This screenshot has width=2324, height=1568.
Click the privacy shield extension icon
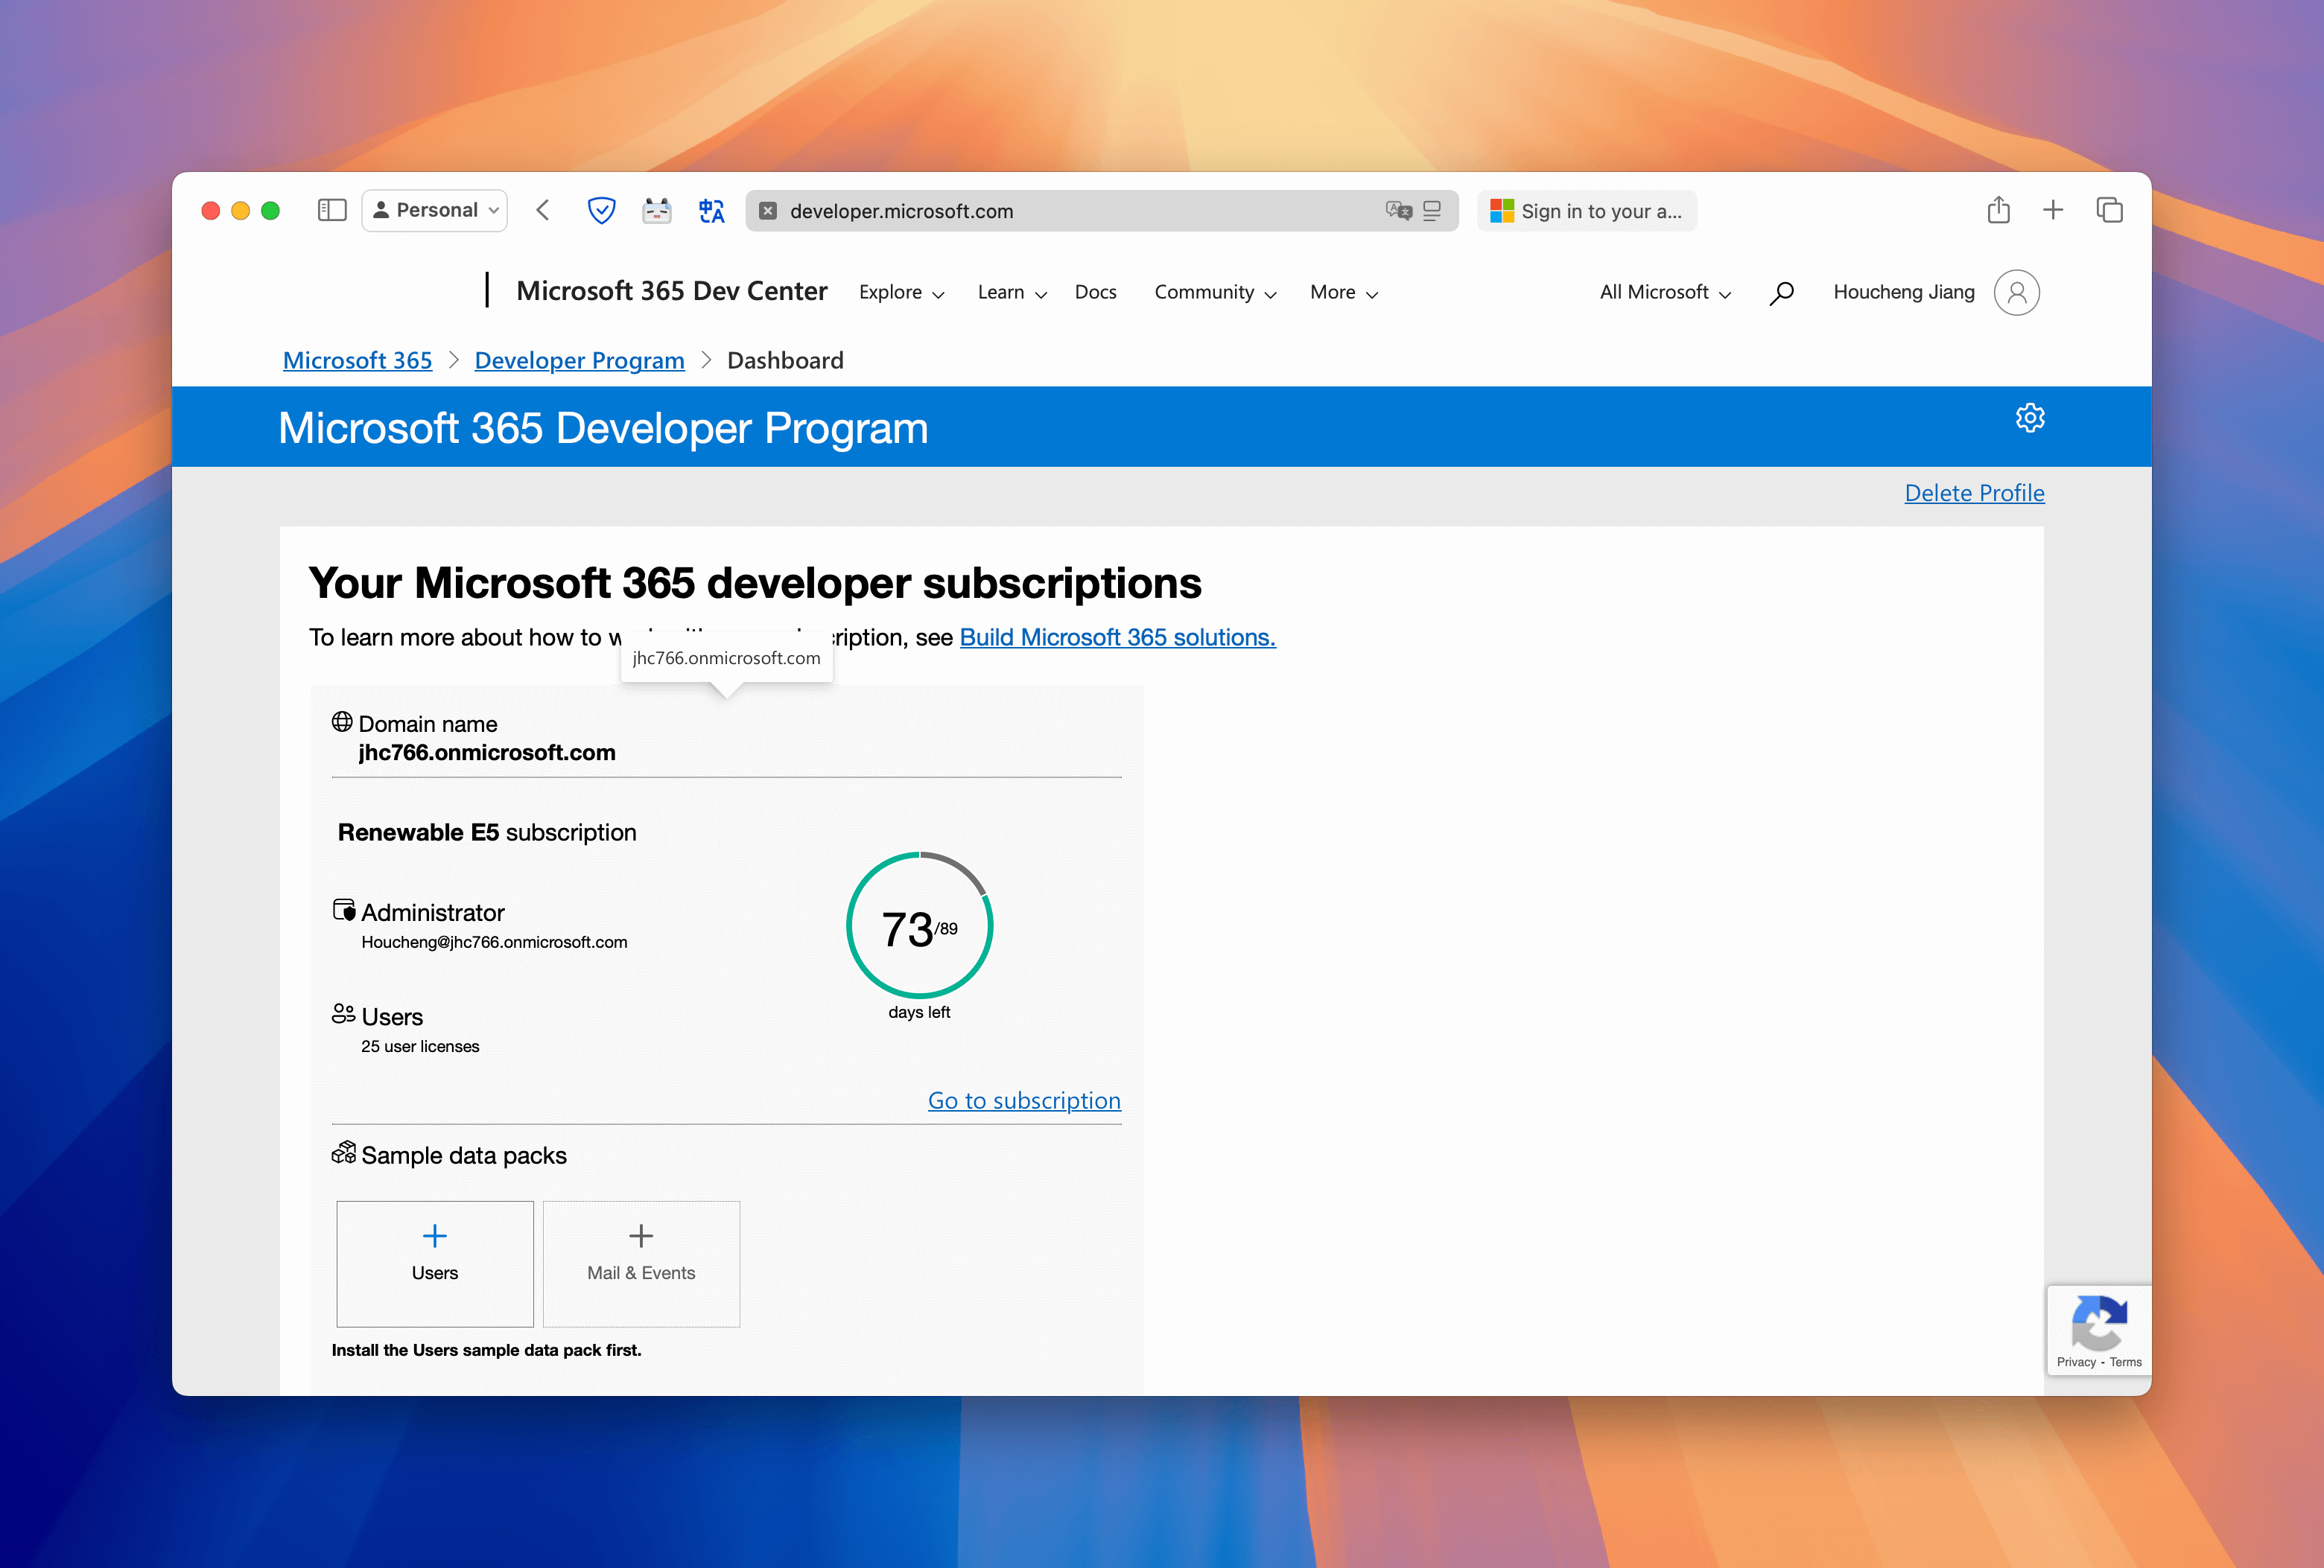[601, 211]
